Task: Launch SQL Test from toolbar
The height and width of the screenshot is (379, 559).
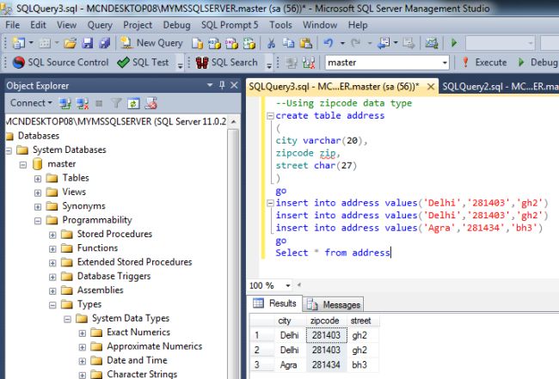Action: (144, 63)
